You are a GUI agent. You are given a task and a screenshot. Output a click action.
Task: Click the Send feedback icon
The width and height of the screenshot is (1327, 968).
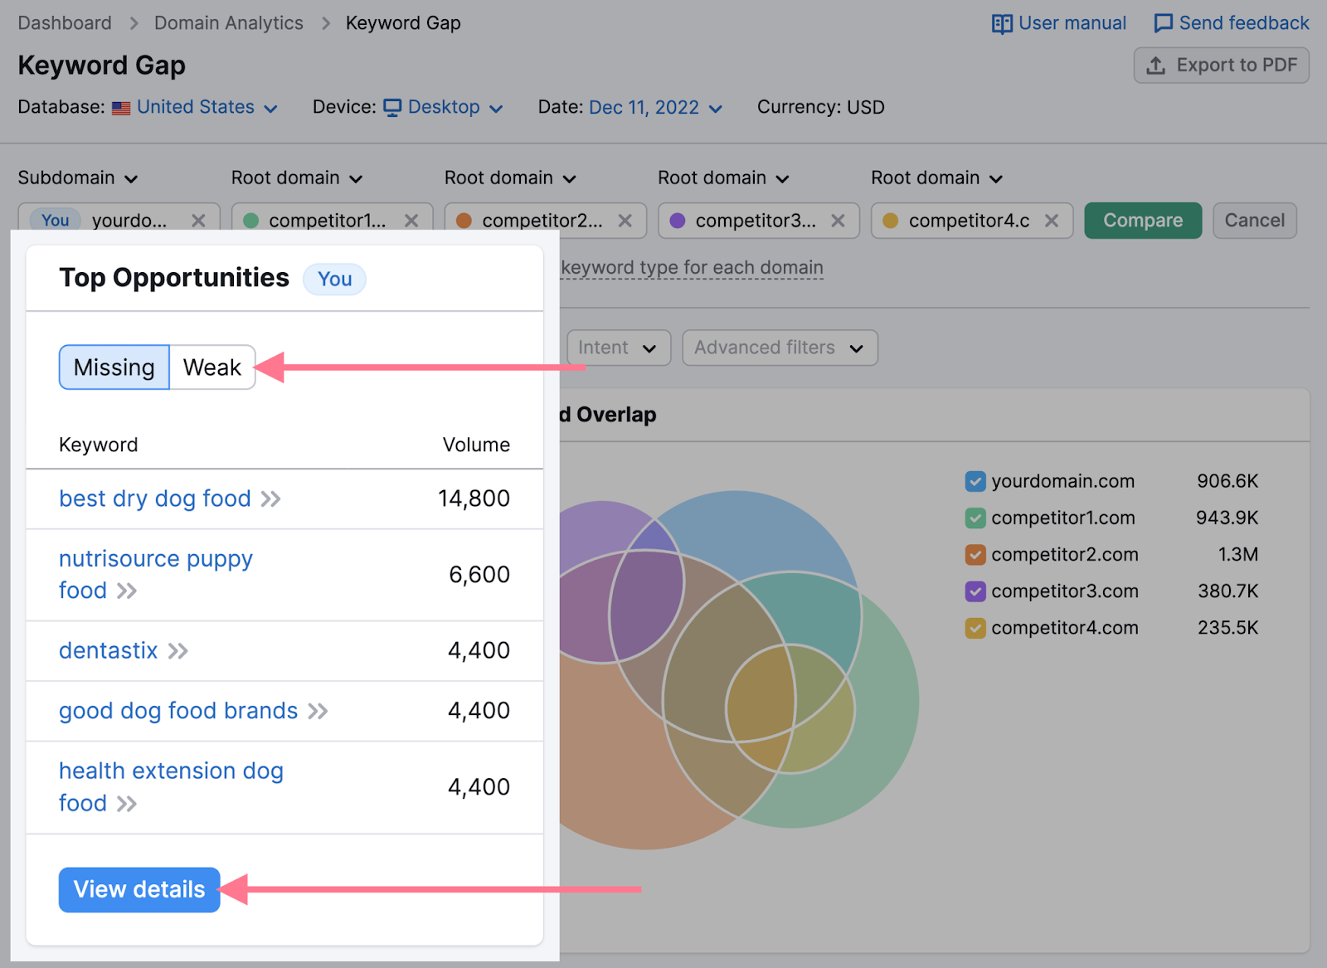(x=1164, y=22)
